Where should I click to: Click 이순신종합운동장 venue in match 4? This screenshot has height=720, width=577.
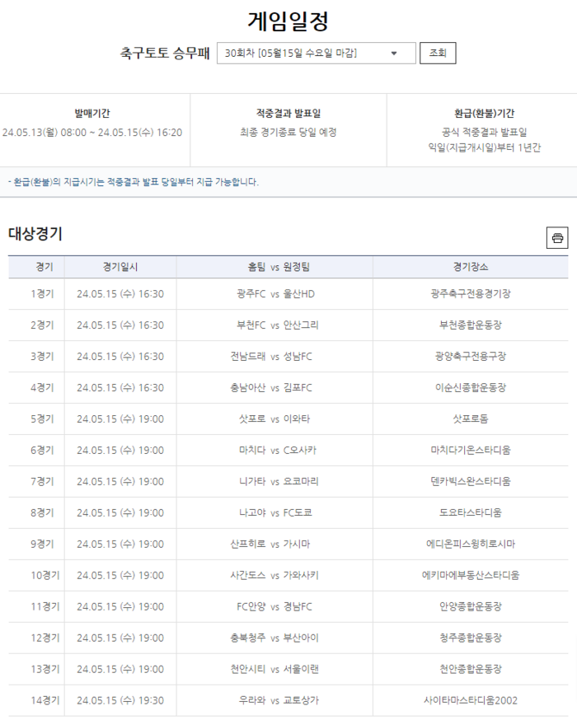470,388
